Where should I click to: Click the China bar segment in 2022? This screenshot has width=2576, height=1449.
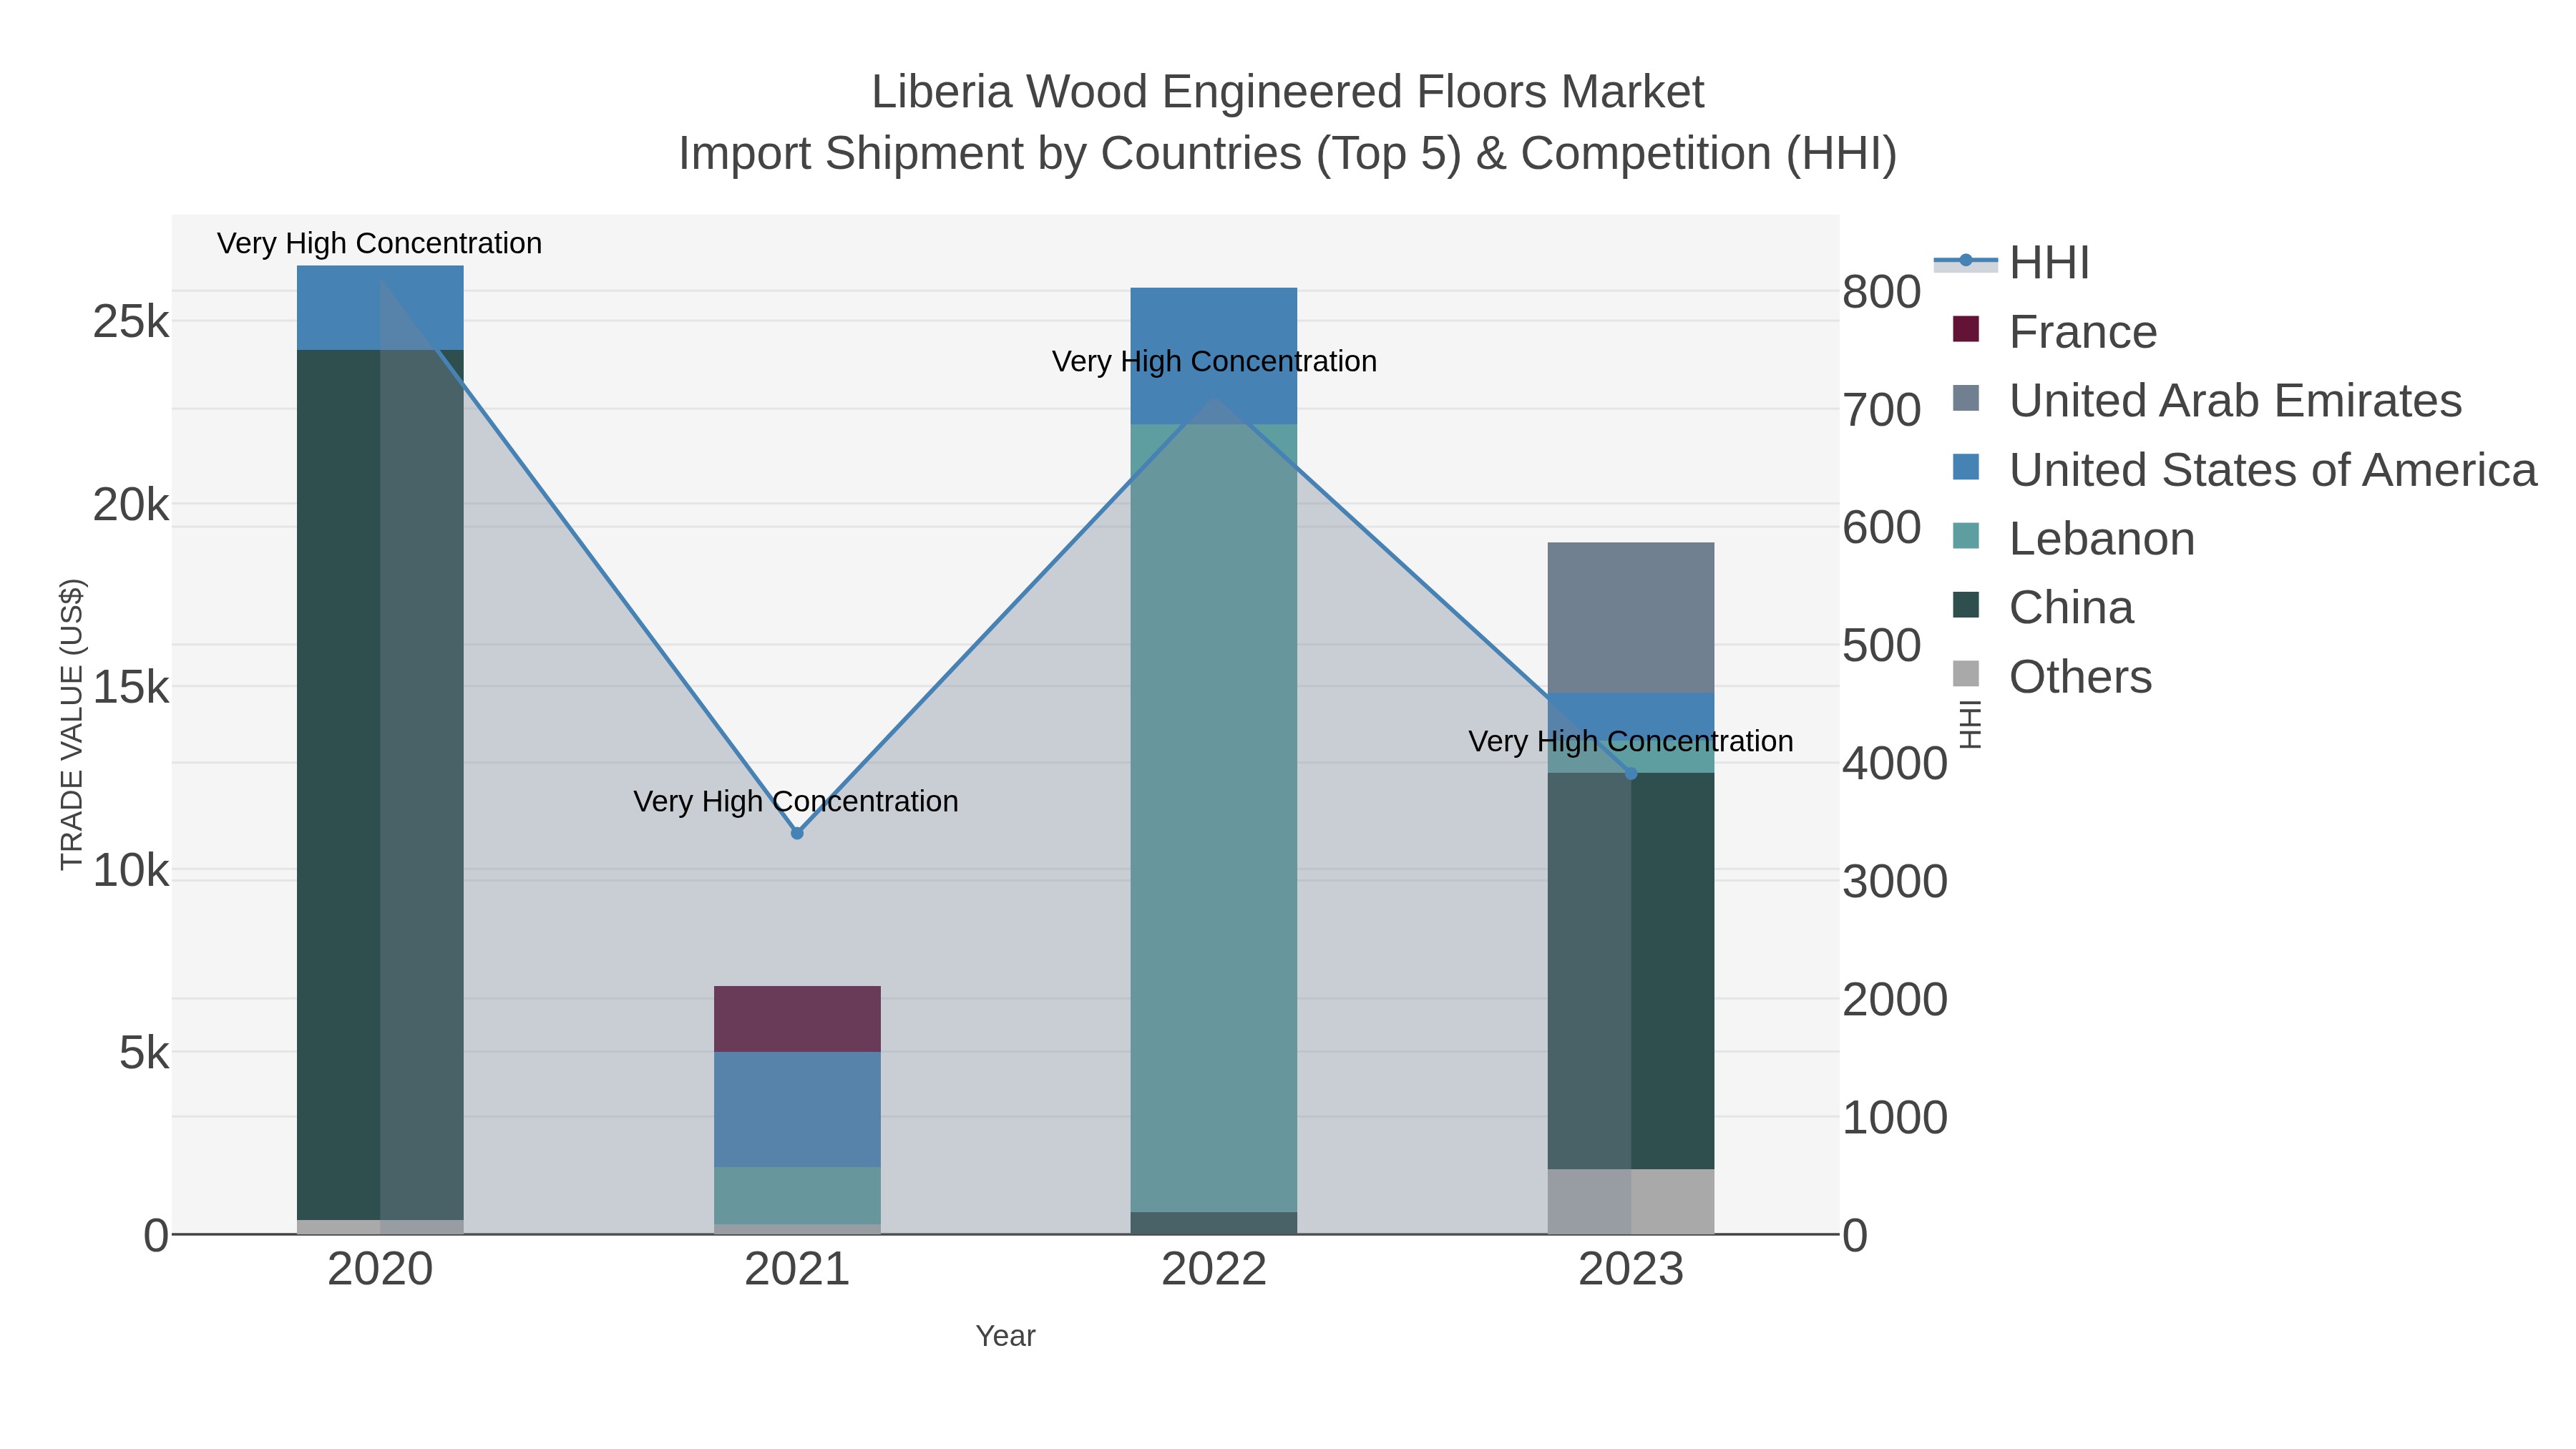pos(1214,1223)
